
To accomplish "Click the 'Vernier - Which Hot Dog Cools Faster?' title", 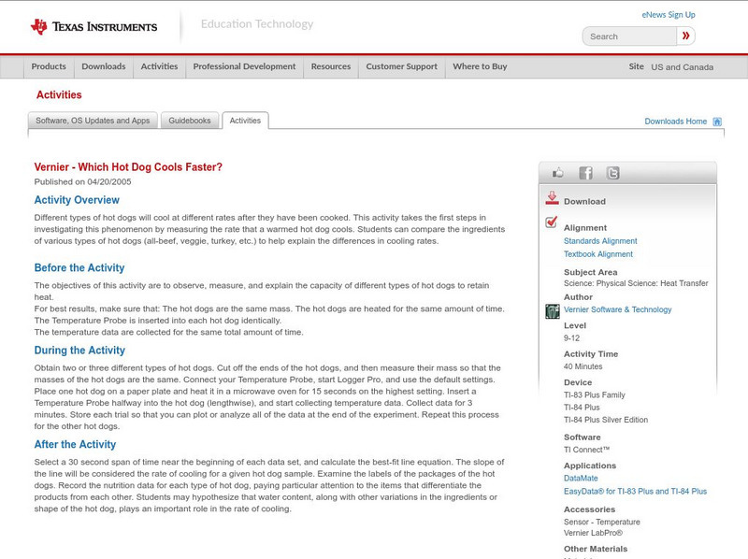I will (x=128, y=167).
